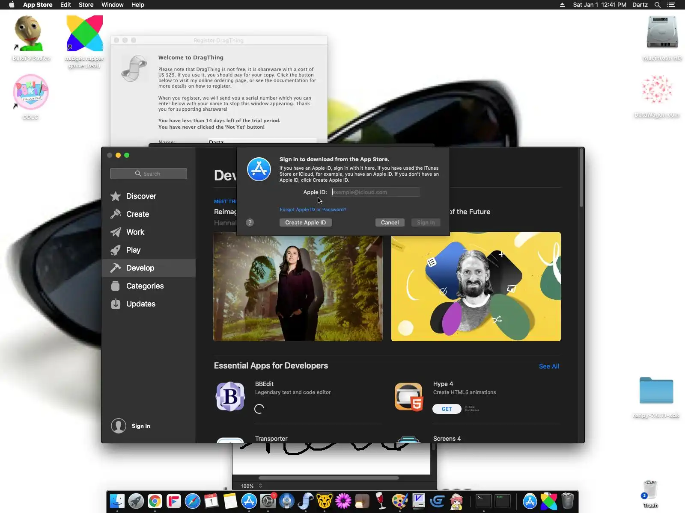Open Google Chrome from the Dock
The image size is (685, 513).
click(155, 501)
